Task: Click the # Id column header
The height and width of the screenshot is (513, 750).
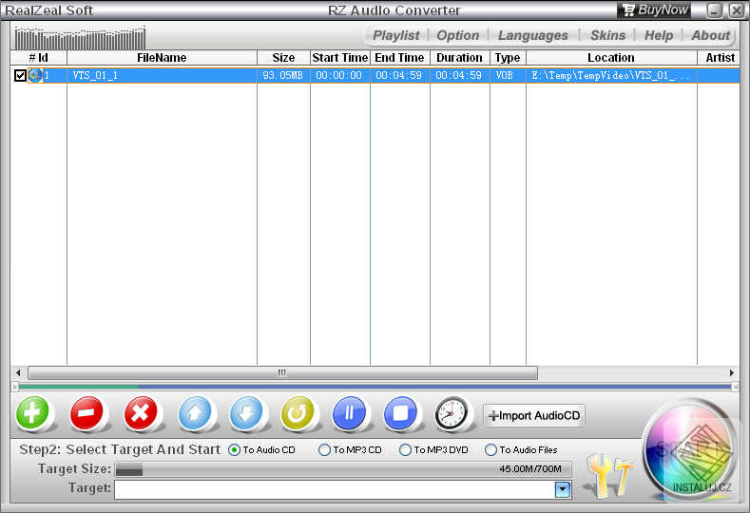Action: coord(39,57)
